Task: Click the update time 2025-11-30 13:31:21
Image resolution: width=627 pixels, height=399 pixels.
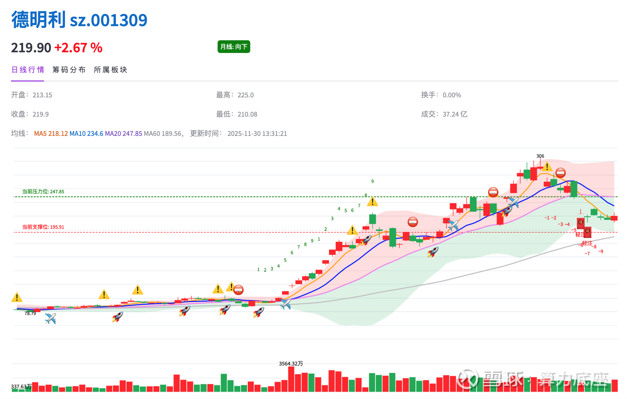Action: pos(257,133)
